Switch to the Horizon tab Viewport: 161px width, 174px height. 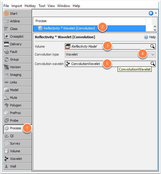[18, 67]
